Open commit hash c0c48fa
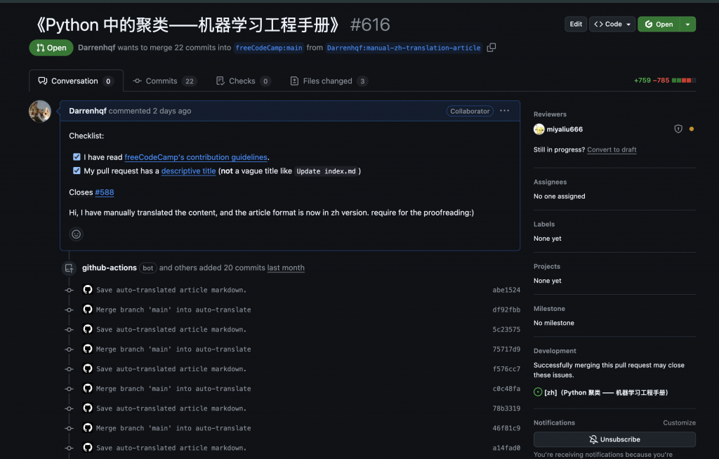Image resolution: width=719 pixels, height=459 pixels. [506, 388]
